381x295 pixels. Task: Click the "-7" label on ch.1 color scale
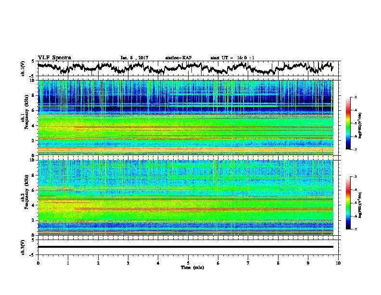(355, 149)
